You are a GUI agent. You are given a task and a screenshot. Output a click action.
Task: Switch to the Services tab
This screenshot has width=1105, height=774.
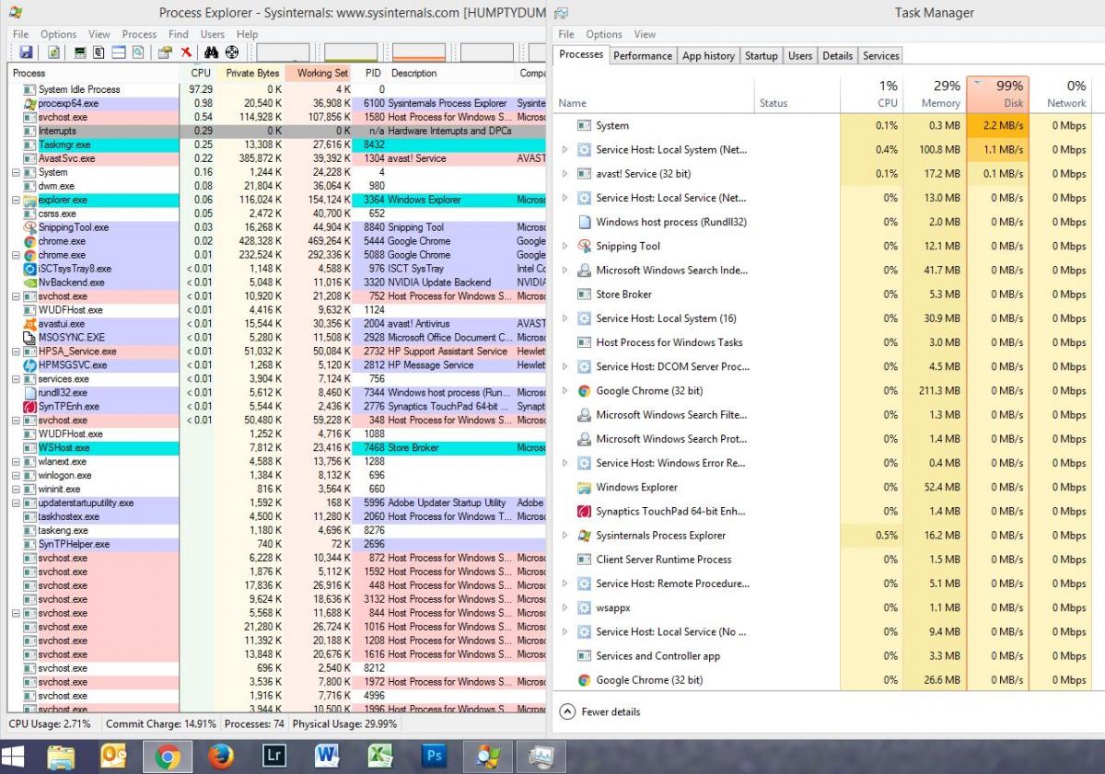coord(880,55)
